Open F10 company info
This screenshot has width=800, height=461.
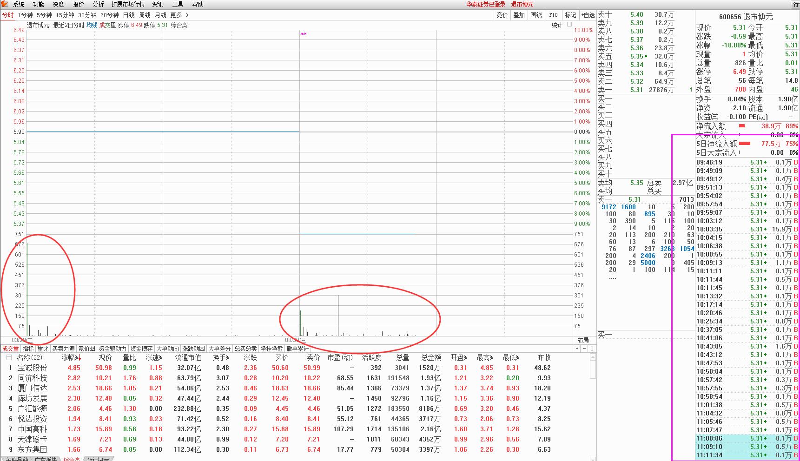point(553,15)
